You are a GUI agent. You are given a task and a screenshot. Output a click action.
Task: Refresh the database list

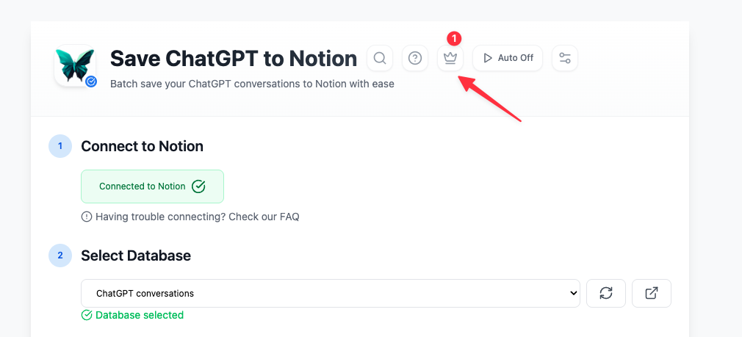[606, 293]
